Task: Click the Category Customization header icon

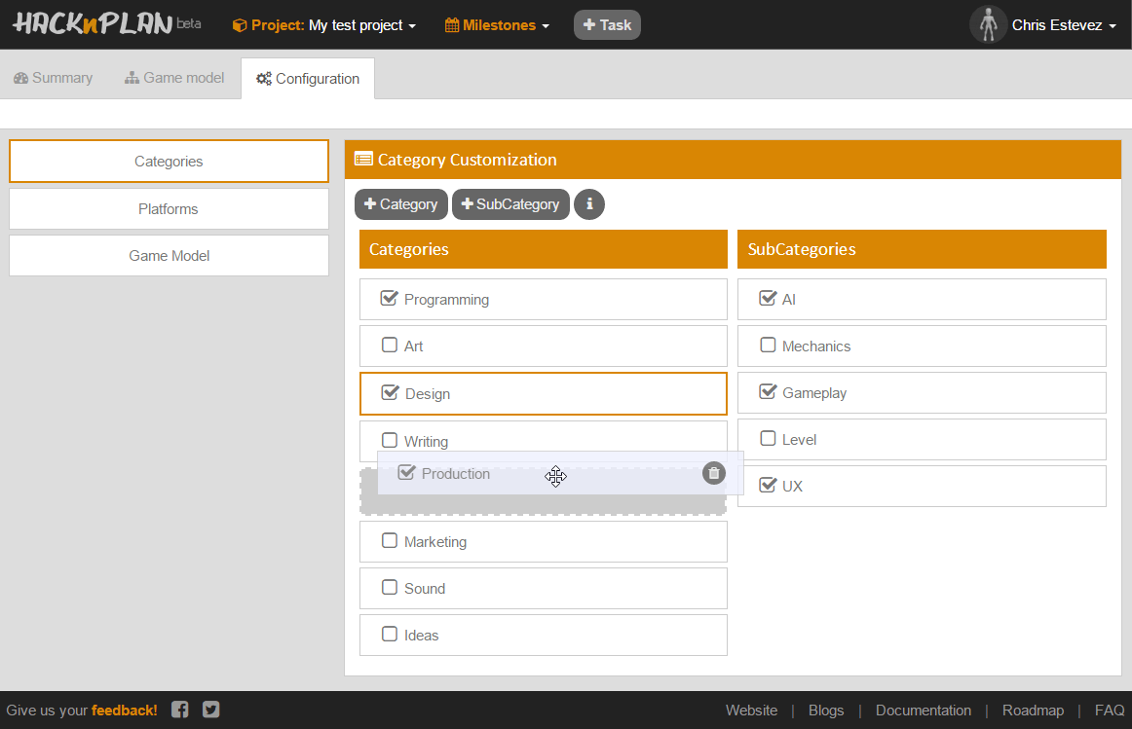Action: click(x=363, y=160)
